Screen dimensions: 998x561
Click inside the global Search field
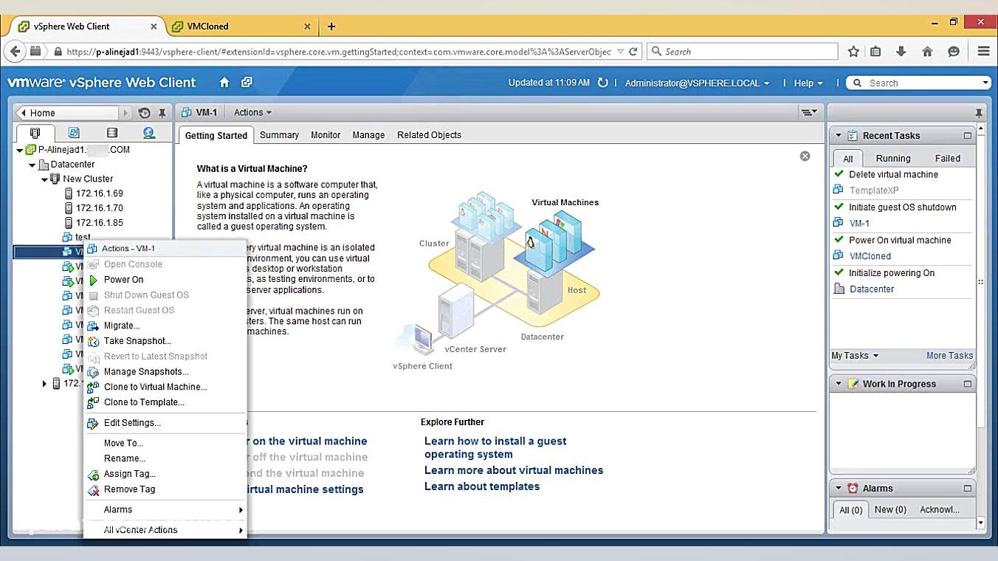(x=915, y=83)
